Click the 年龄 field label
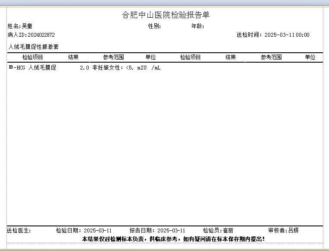 [198, 26]
